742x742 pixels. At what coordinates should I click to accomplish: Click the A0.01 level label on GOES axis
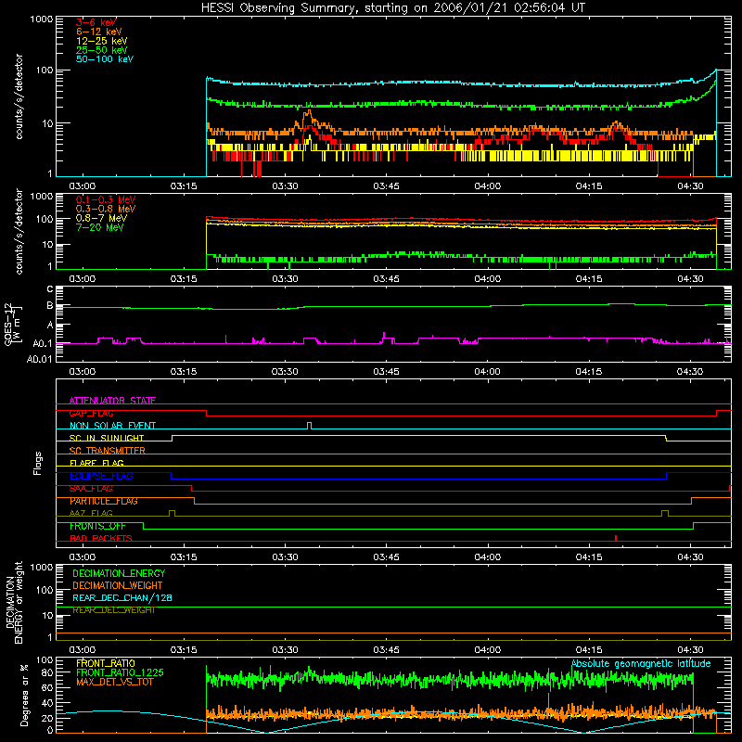point(39,359)
